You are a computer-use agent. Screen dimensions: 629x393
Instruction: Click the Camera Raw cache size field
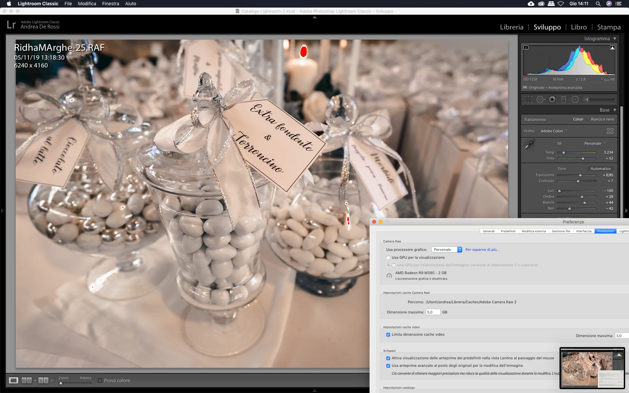[433, 312]
